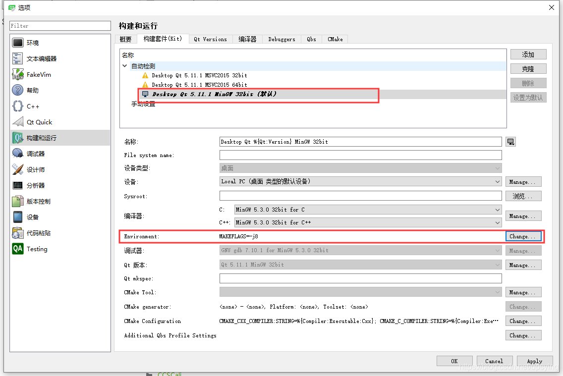This screenshot has width=563, height=376.
Task: Click the warning icon of MSVC2015 32bit kit
Action: point(145,75)
